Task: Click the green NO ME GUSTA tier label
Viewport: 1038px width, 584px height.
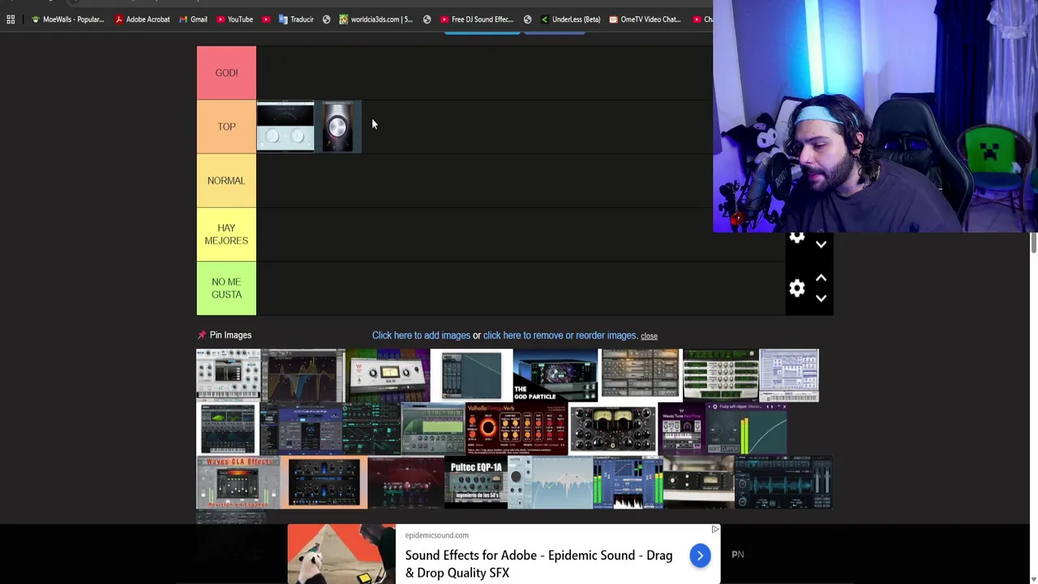Action: (226, 288)
